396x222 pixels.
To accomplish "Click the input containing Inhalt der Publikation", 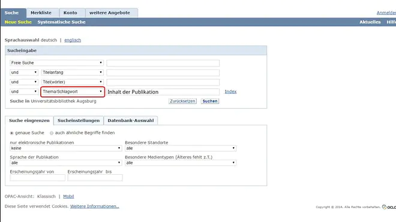I will pos(163,92).
